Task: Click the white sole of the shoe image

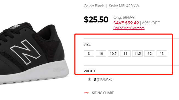Action: [34, 74]
